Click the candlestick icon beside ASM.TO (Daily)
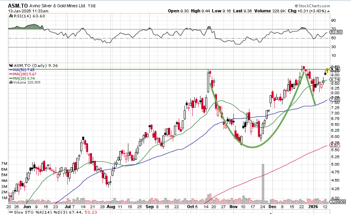Screen dimensions: 351x214 [x=11, y=65]
